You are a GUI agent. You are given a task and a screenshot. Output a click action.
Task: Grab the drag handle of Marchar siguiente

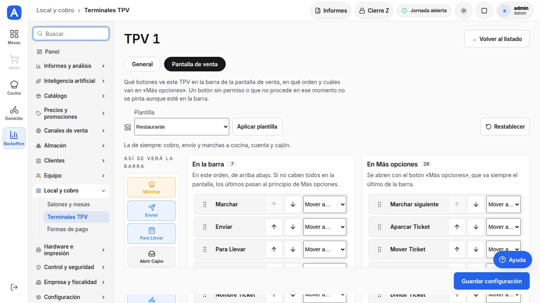(380, 204)
